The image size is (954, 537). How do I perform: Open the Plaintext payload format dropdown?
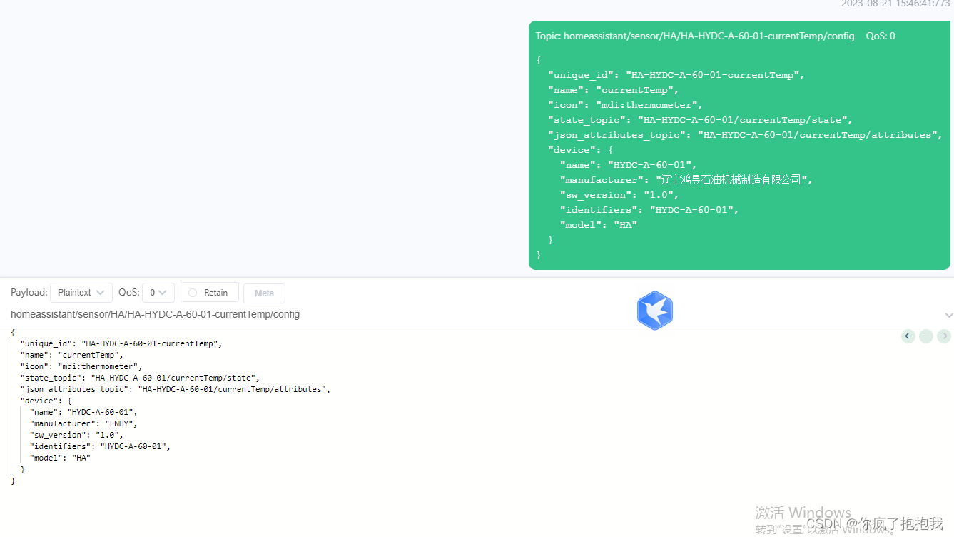[x=81, y=293]
